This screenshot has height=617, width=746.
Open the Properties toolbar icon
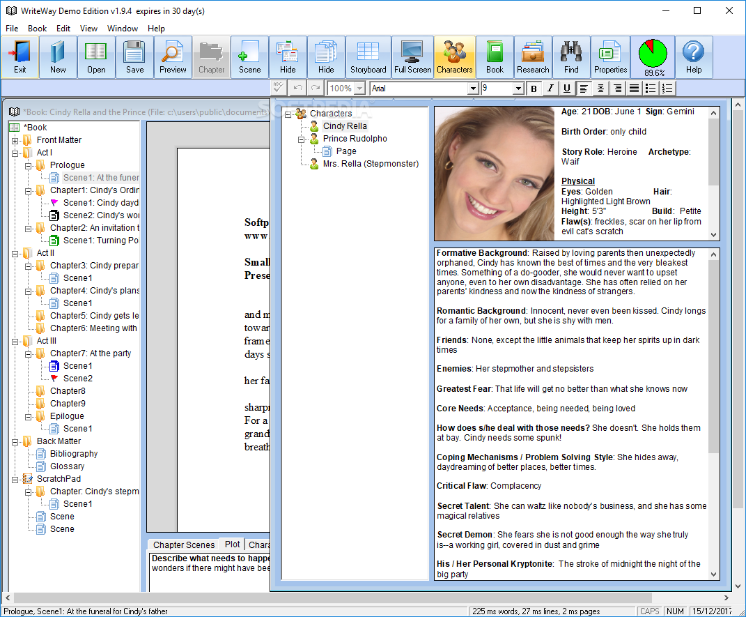pyautogui.click(x=610, y=57)
